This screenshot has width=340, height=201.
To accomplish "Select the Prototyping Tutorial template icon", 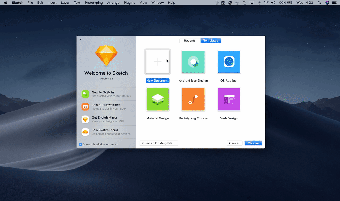I will 193,99.
